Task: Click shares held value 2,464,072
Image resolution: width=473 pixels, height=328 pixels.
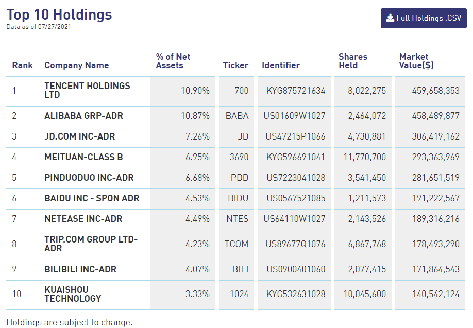Action: 367,116
